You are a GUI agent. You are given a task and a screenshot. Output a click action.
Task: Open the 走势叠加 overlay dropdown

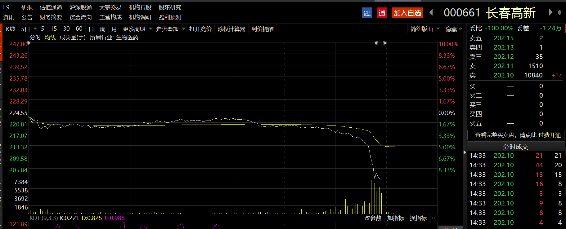(170, 29)
